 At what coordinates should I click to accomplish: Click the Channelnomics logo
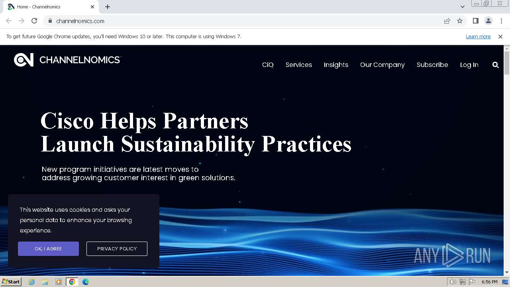pos(67,60)
